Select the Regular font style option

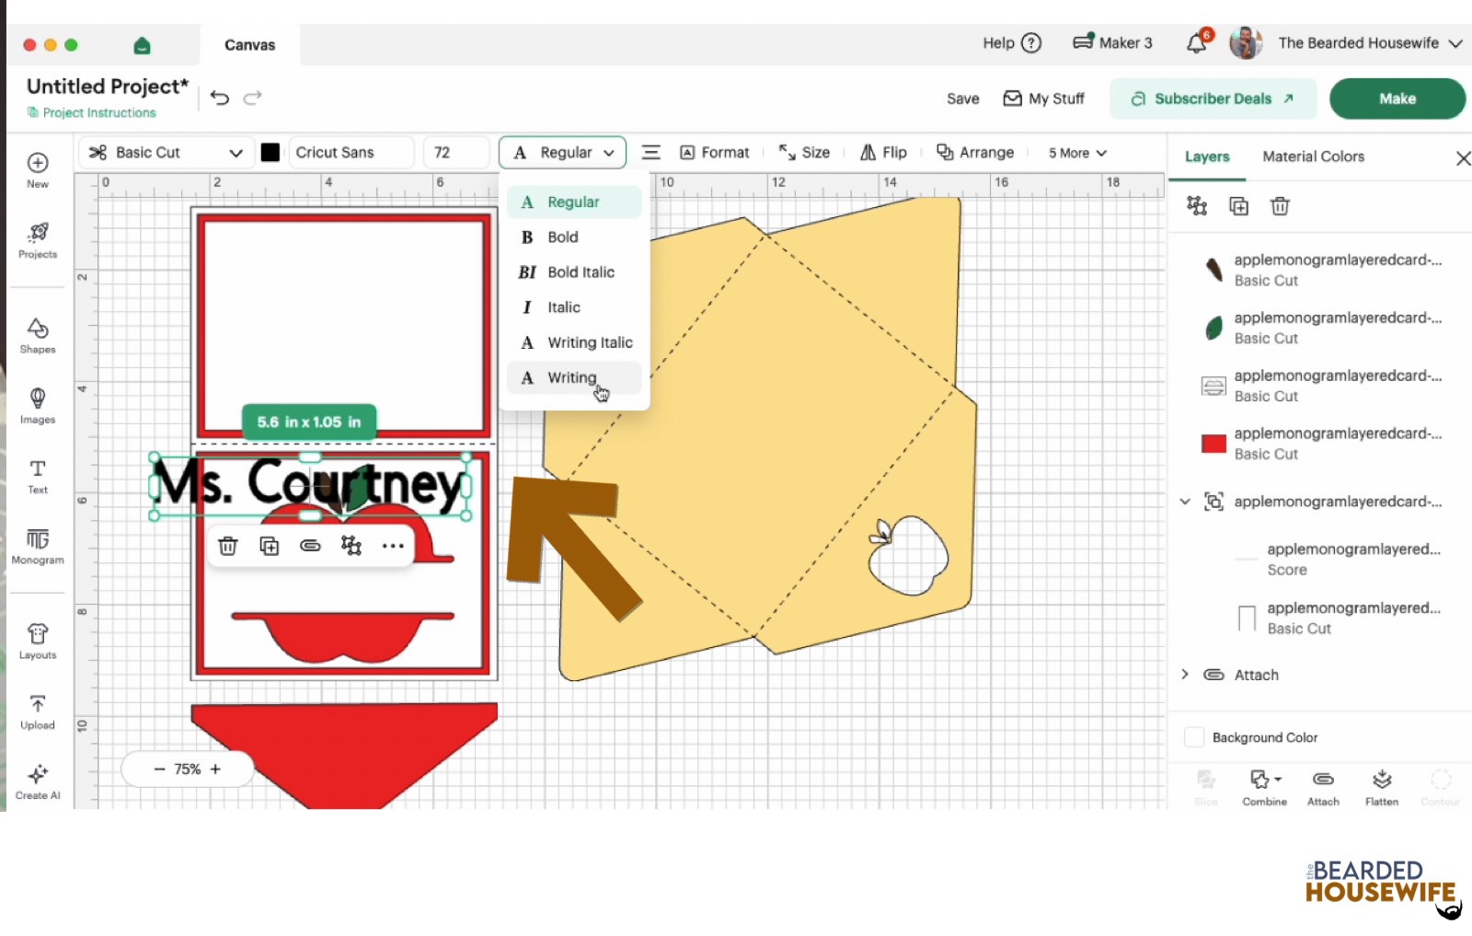[574, 202]
